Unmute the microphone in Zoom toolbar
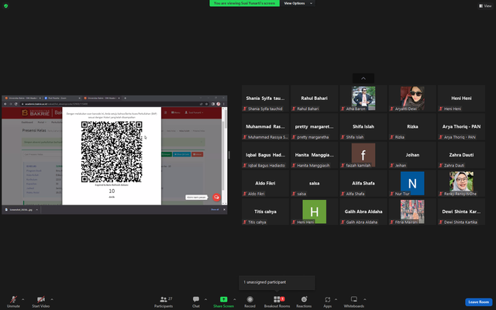This screenshot has height=310, width=496. click(13, 301)
